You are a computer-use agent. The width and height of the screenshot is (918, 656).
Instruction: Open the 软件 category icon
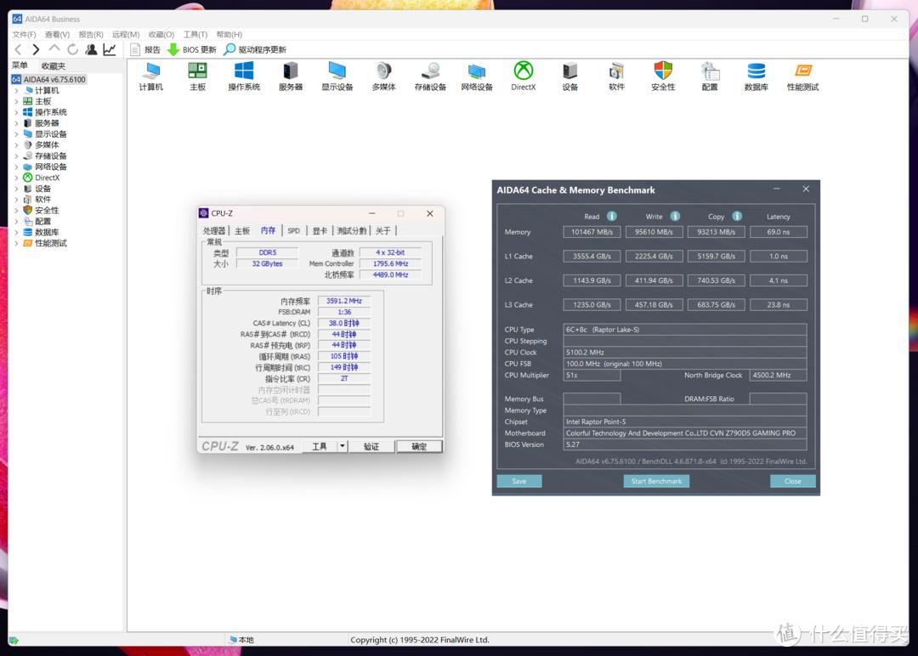pyautogui.click(x=616, y=76)
